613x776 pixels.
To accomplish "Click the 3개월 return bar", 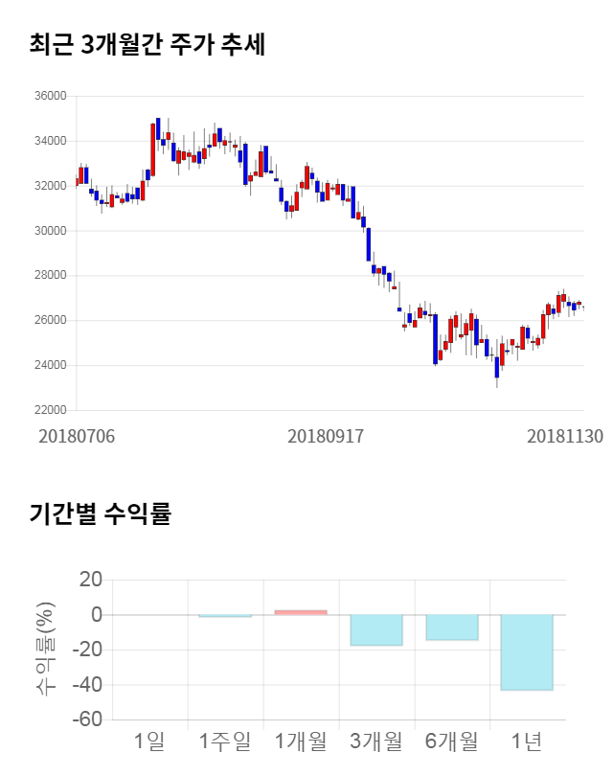I will tap(376, 630).
